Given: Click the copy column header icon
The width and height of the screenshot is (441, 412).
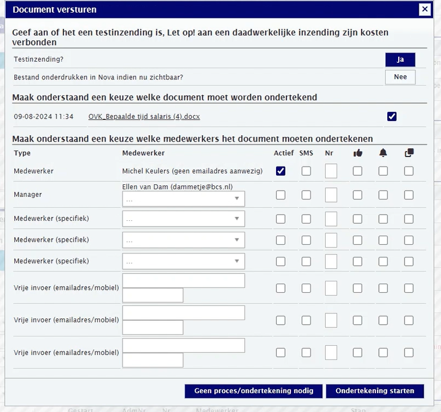Looking at the screenshot, I should [x=408, y=153].
